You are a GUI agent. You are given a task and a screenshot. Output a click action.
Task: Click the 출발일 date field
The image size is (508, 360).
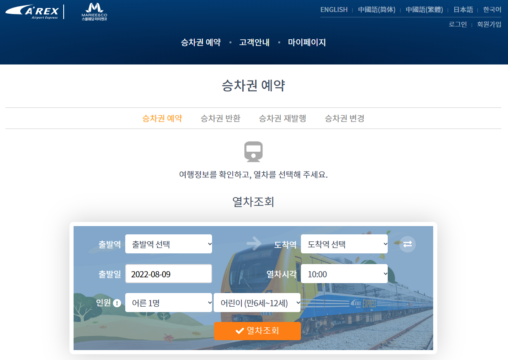click(x=169, y=274)
